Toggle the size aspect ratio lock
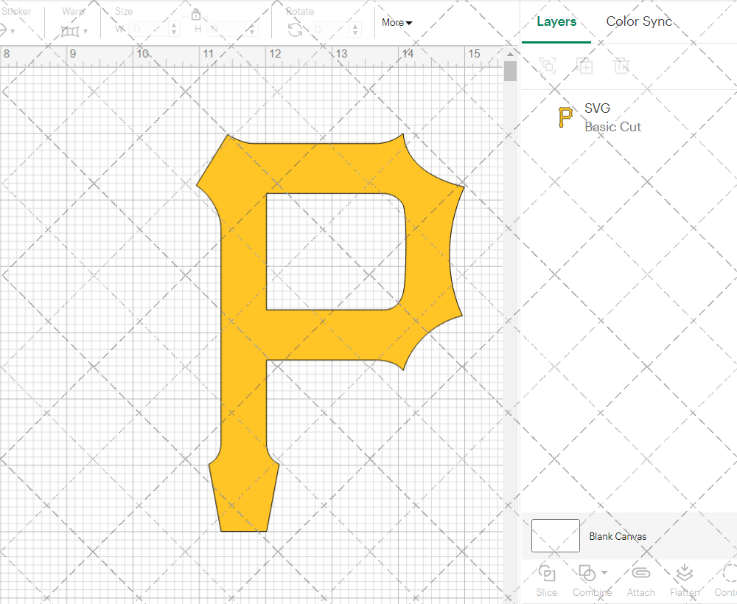 196,14
